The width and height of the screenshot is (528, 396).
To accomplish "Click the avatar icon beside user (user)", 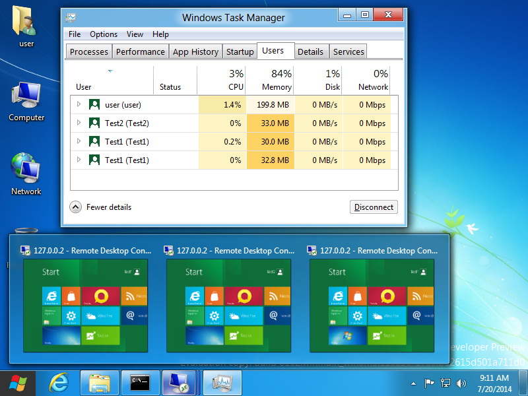I will (x=94, y=104).
